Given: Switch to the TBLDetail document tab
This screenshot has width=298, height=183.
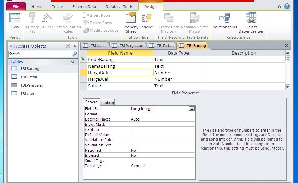Looking at the screenshot, I should coord(162,46).
